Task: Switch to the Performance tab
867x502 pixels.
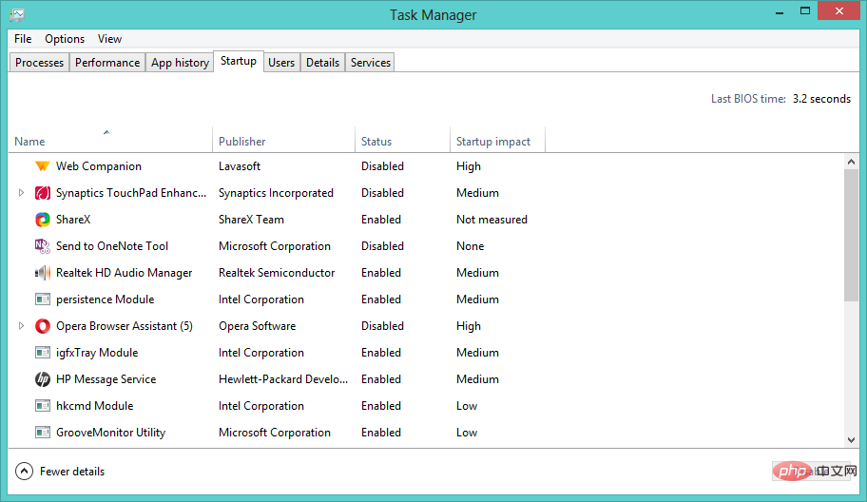Action: click(107, 63)
